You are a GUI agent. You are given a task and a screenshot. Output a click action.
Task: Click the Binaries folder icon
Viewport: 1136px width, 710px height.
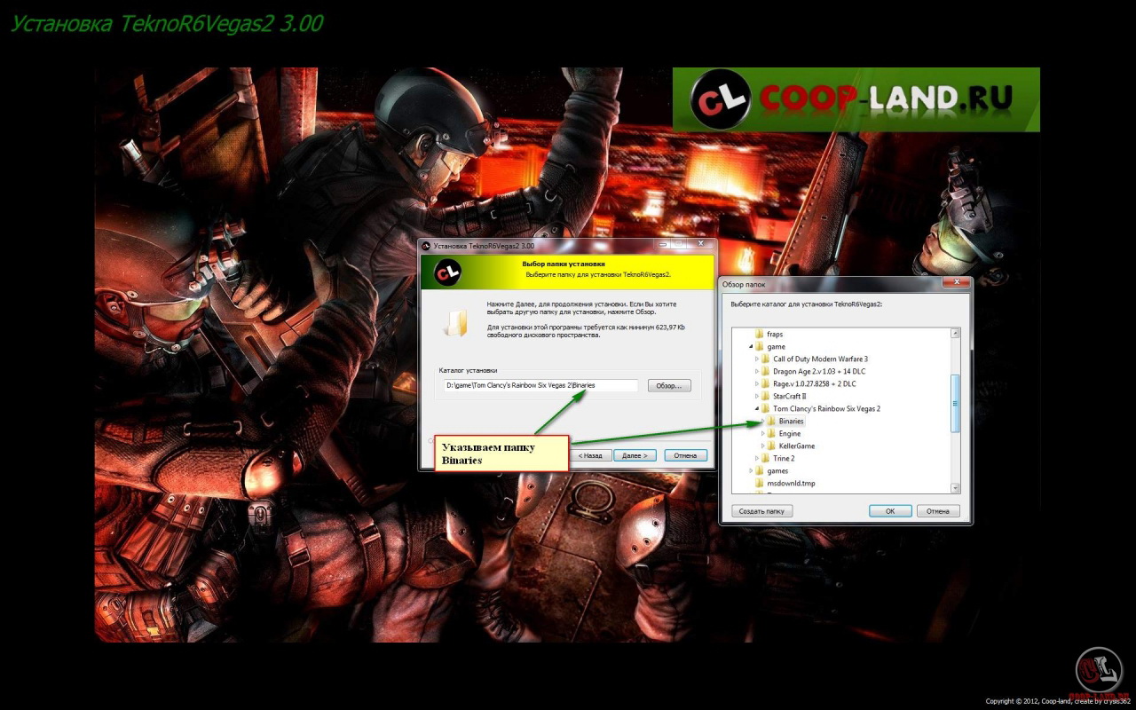click(772, 421)
